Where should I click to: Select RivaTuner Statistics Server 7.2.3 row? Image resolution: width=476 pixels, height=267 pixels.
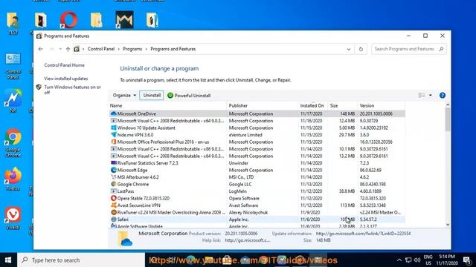(x=257, y=163)
